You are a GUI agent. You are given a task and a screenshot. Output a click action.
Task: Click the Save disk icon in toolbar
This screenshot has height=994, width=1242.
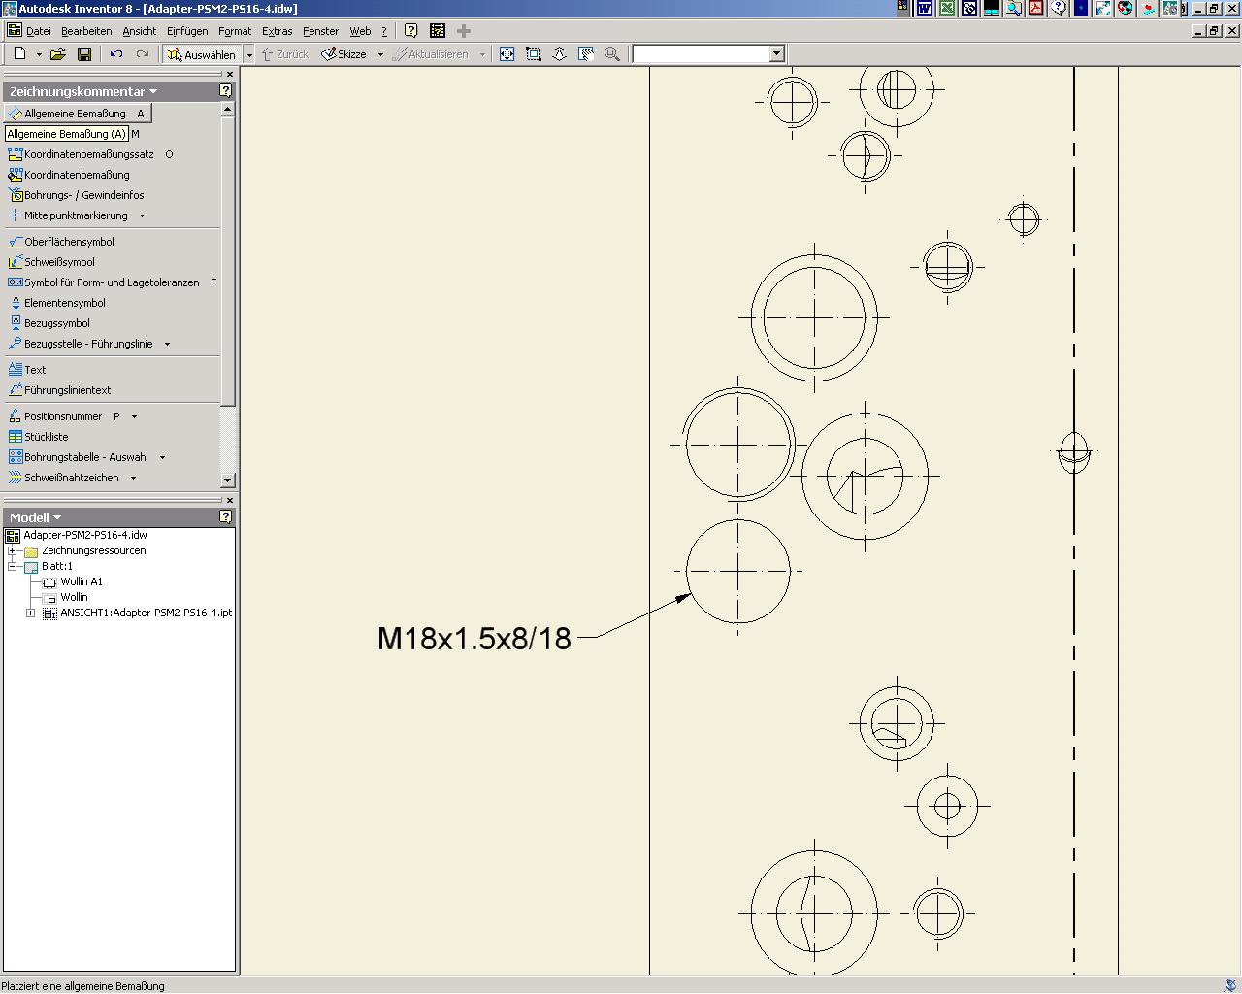point(84,54)
